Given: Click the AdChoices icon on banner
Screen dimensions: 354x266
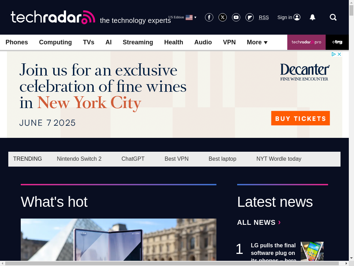Looking at the screenshot, I should pos(334,54).
